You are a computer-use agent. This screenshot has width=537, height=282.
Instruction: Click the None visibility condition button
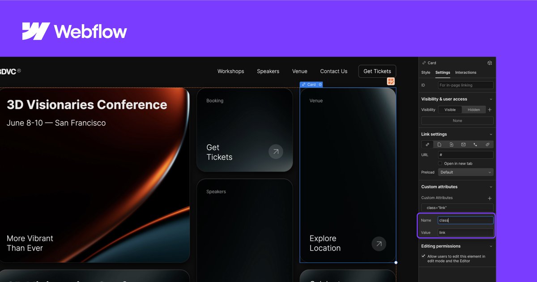pos(457,121)
